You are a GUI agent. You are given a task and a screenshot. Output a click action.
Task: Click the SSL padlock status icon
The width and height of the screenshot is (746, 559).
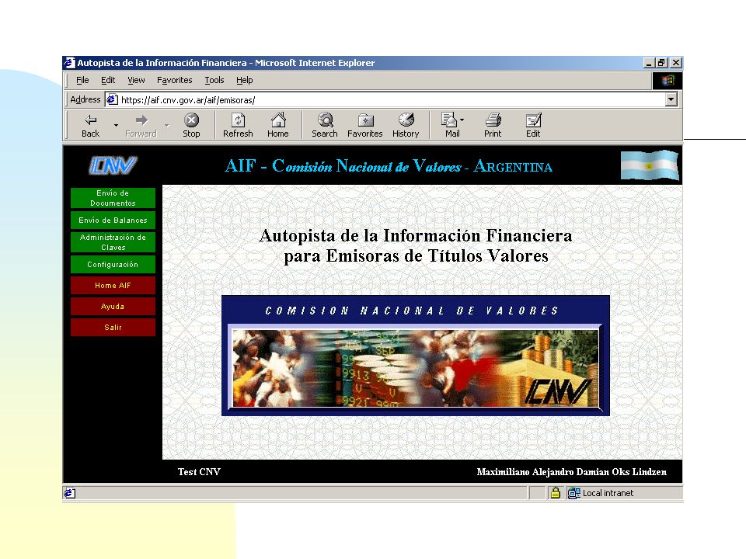(x=555, y=493)
